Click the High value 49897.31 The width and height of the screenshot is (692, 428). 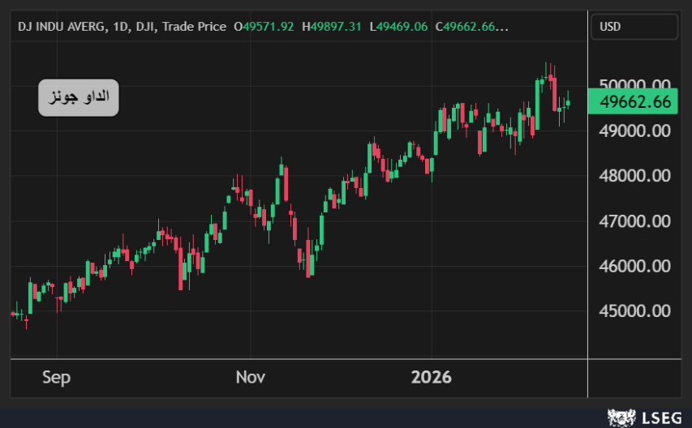[337, 27]
